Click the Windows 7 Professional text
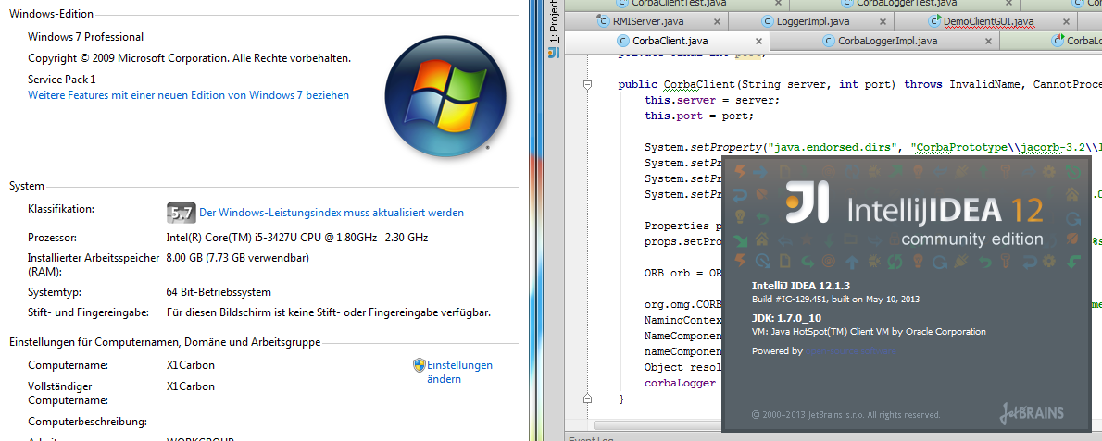This screenshot has height=441, width=1102. [x=86, y=36]
